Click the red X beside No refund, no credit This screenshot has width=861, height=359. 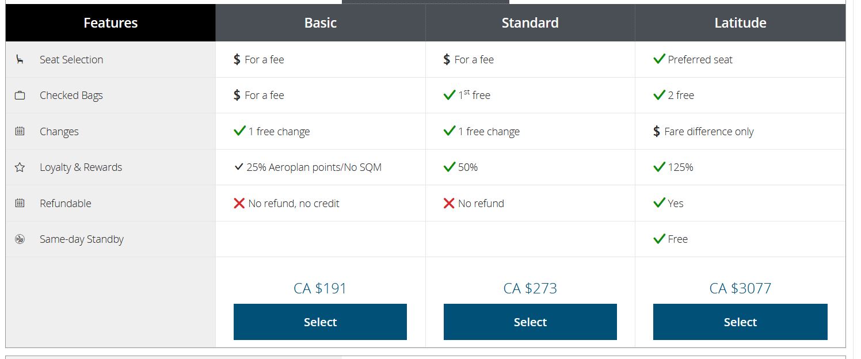point(239,203)
